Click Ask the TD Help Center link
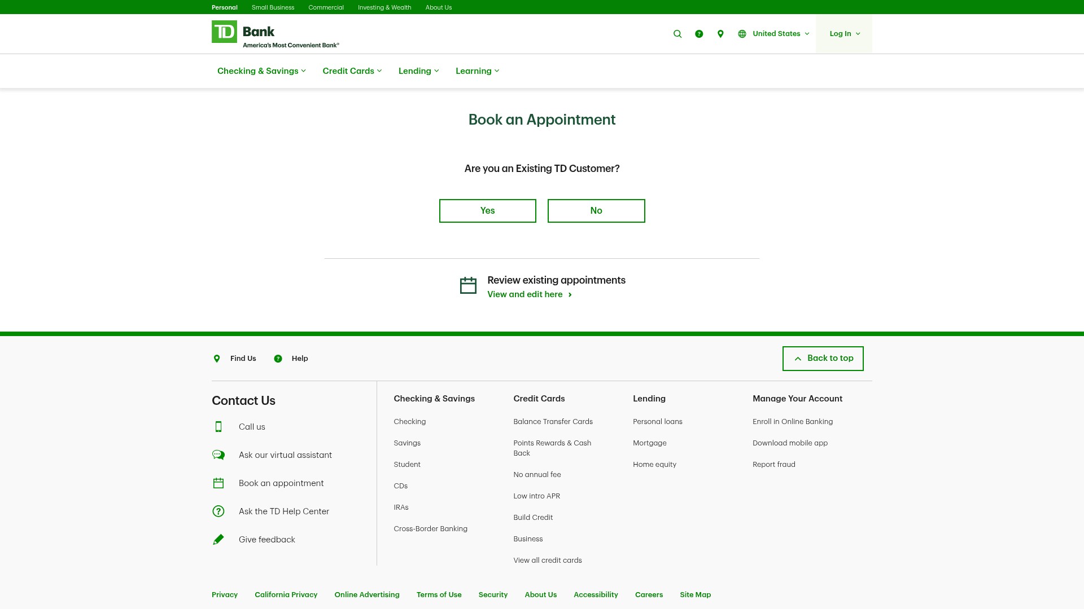Image resolution: width=1084 pixels, height=609 pixels. (284, 511)
